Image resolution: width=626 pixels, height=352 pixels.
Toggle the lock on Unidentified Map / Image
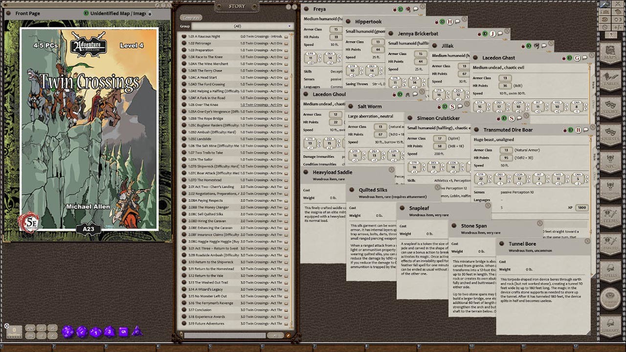click(150, 13)
